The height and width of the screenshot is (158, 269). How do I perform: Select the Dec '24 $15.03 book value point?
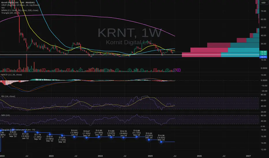click(x=149, y=140)
